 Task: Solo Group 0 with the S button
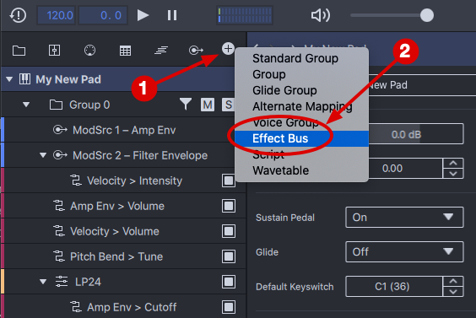(x=228, y=105)
